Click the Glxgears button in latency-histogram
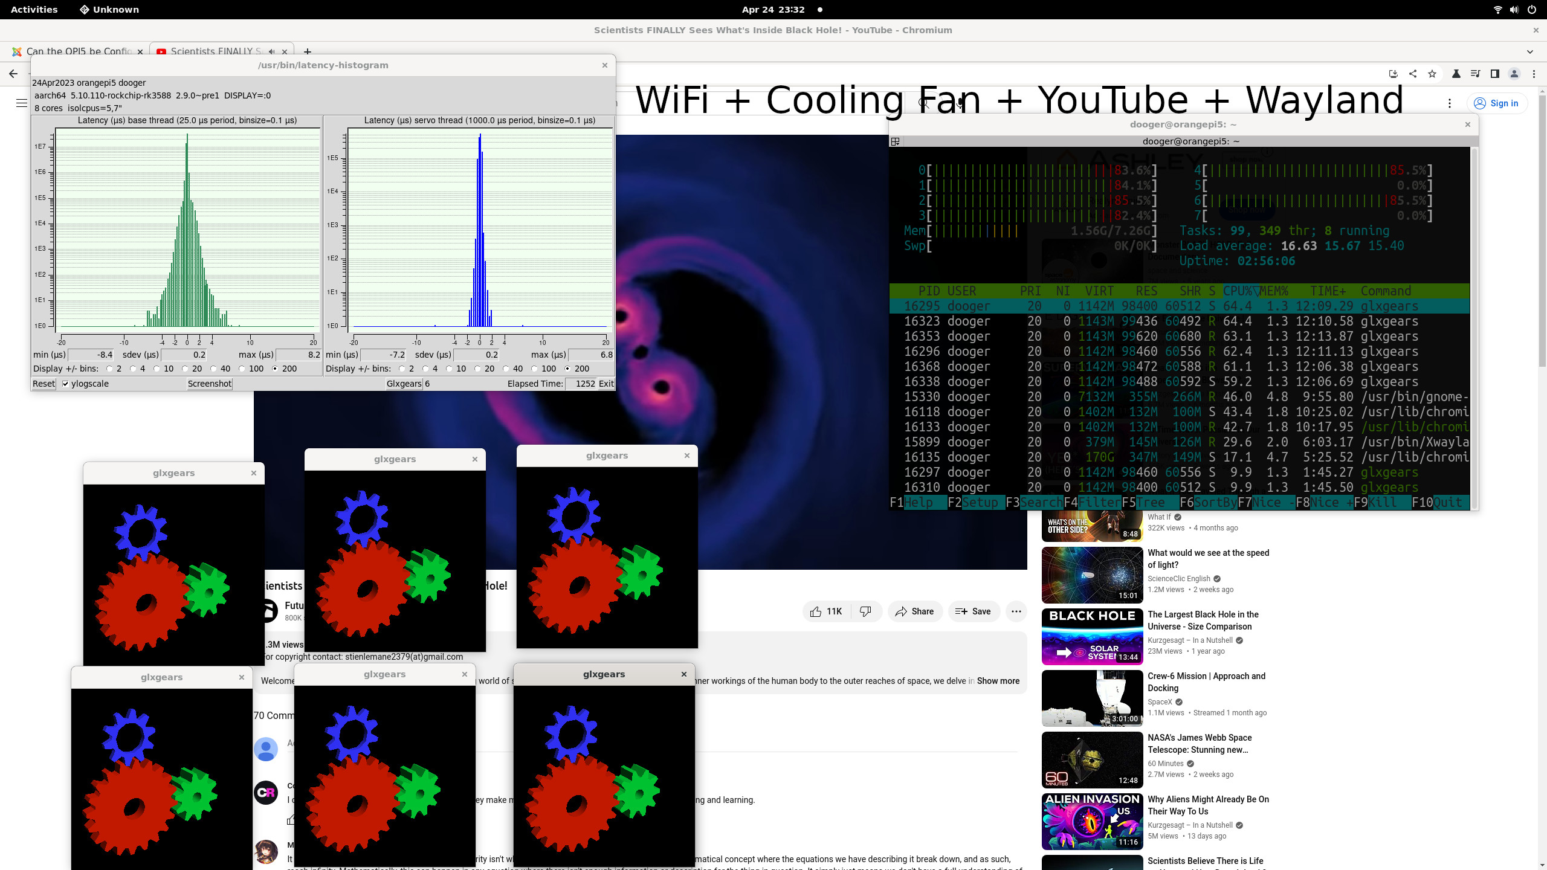The width and height of the screenshot is (1547, 870). click(x=404, y=384)
